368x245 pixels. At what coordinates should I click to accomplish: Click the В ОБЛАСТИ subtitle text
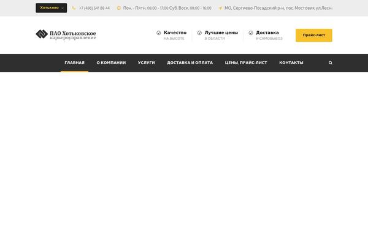[215, 39]
